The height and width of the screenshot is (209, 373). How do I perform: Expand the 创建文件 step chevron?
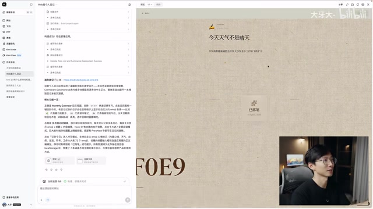[x=128, y=12]
